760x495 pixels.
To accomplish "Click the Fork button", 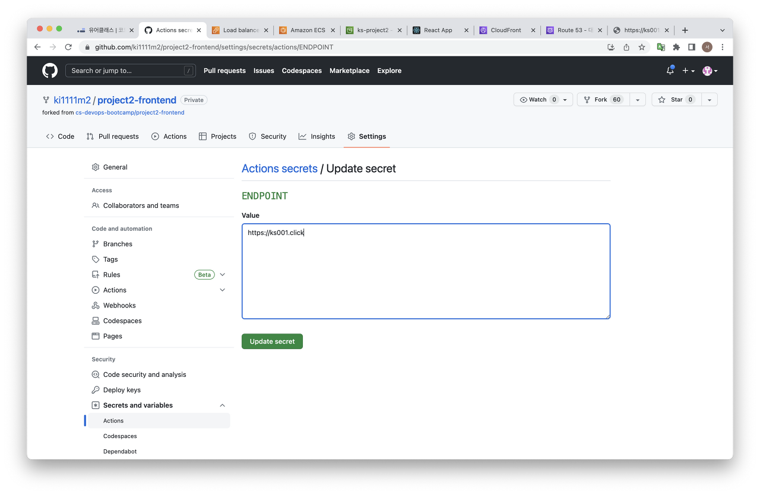I will tap(603, 100).
